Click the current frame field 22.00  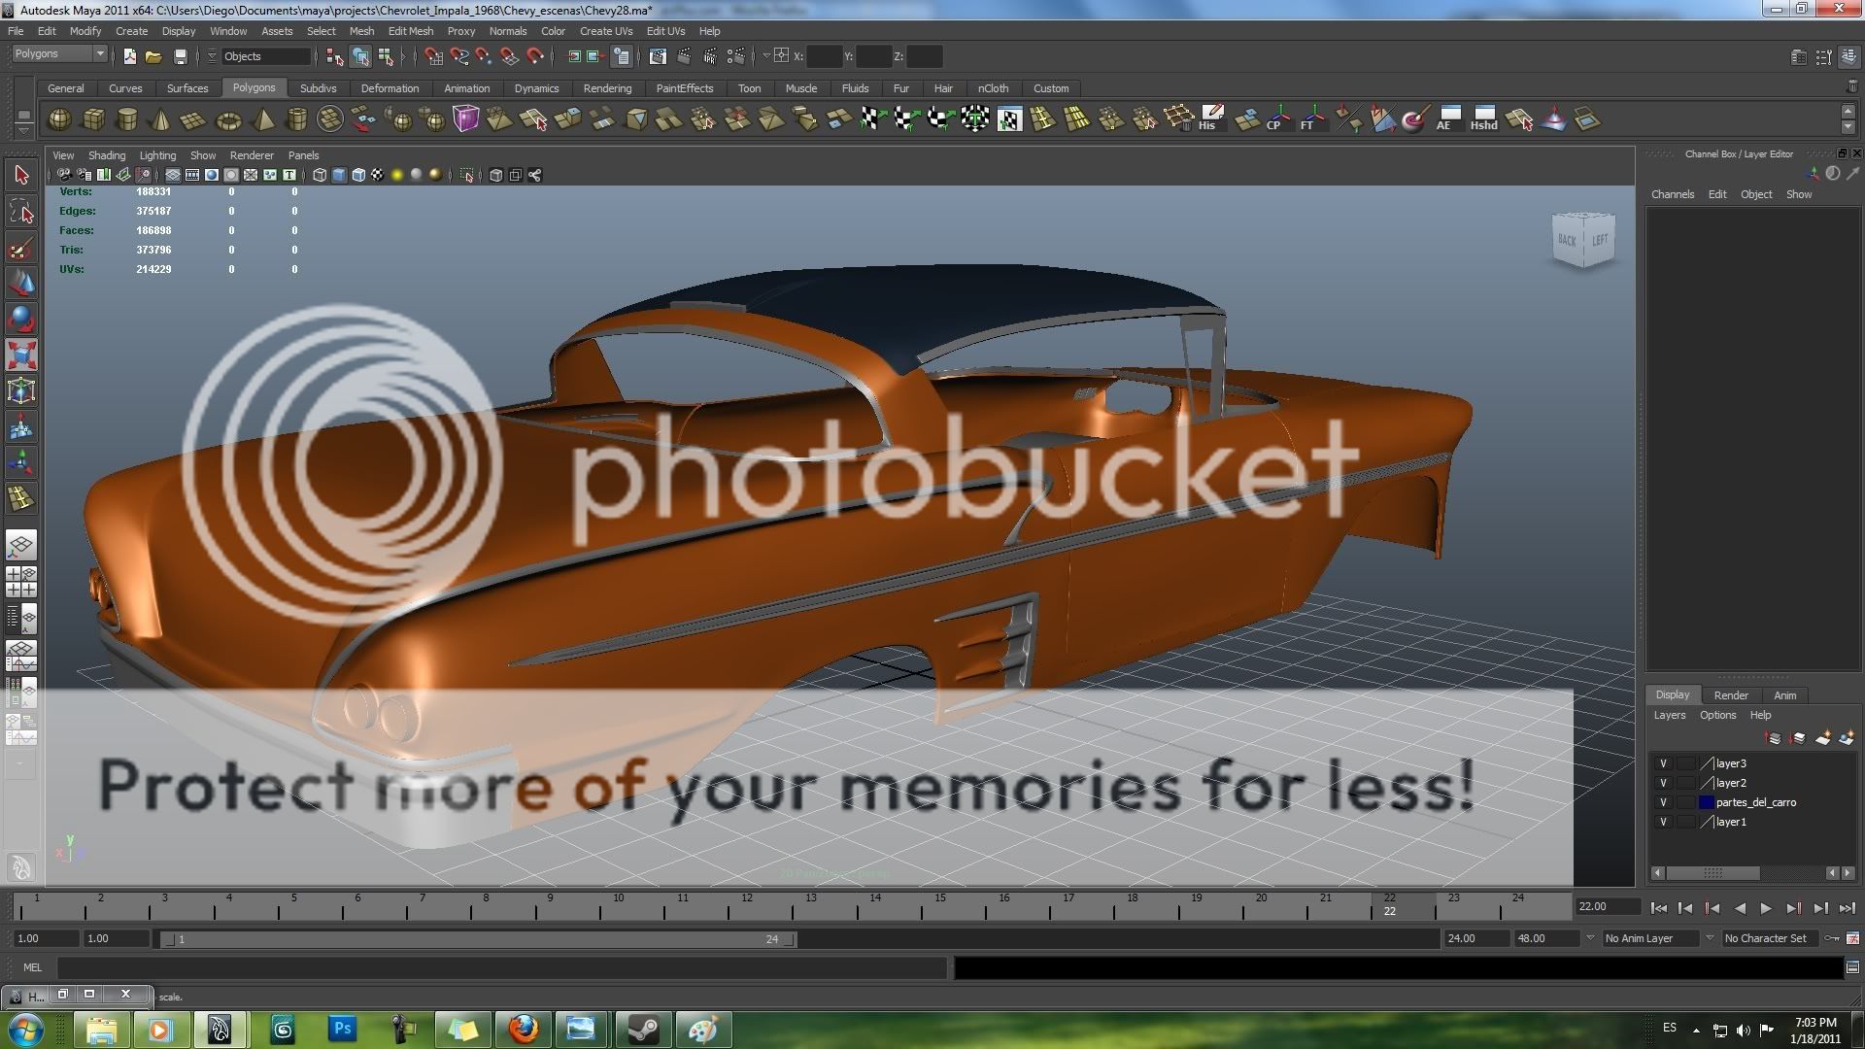1607,906
